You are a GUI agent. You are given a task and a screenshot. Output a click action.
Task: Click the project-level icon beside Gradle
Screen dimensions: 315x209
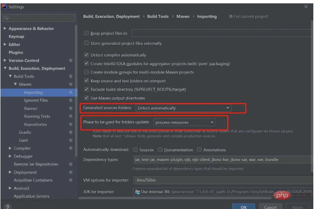click(x=71, y=133)
